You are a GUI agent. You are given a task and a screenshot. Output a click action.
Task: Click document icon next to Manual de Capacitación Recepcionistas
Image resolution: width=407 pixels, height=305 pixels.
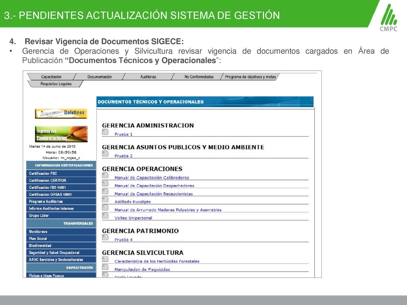105,192
